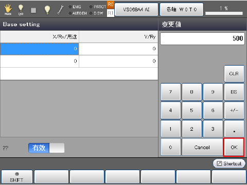Click the +/- sign key
Viewport: 247px width, 185px height.
coord(234,110)
